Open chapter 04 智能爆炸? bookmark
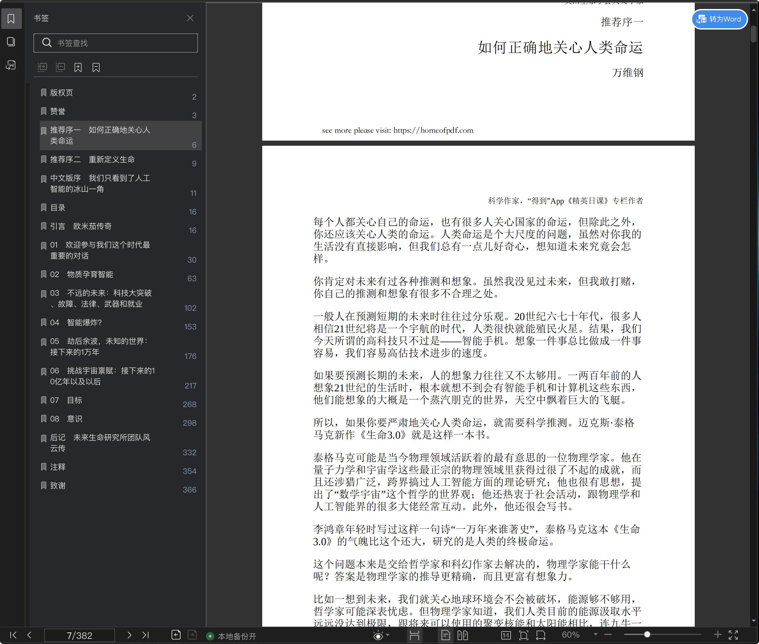The width and height of the screenshot is (759, 644). coord(120,323)
